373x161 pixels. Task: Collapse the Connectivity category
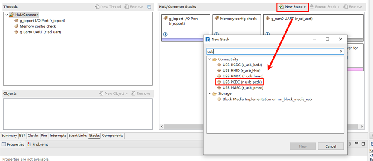(210, 59)
